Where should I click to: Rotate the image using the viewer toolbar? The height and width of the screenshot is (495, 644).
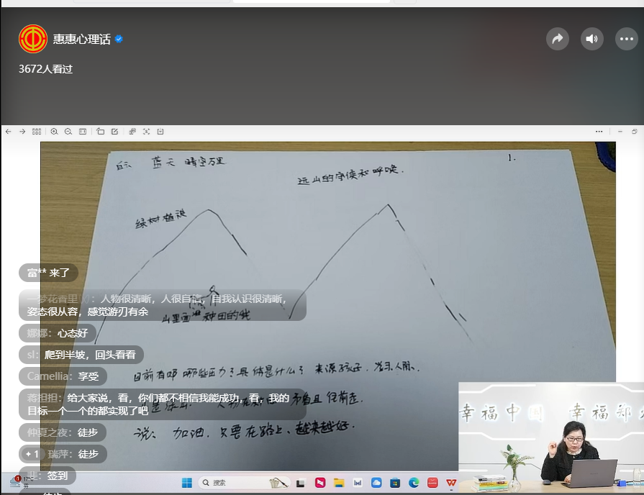point(101,132)
